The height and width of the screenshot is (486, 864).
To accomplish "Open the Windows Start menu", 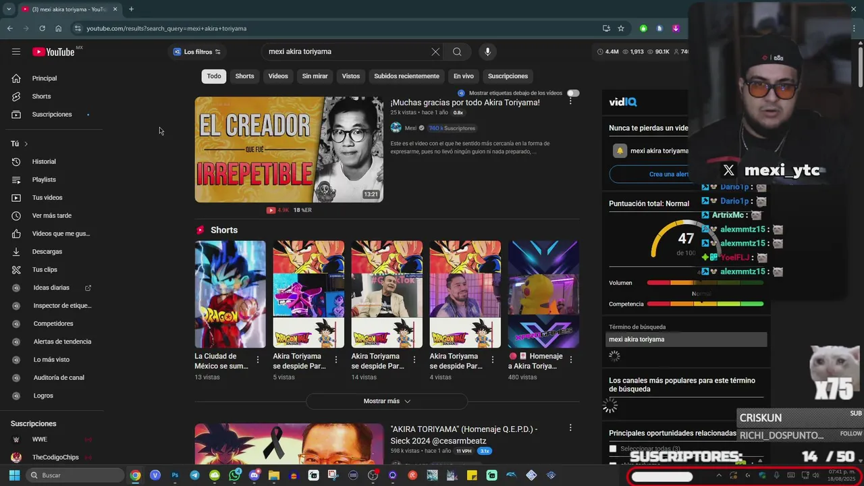I will point(14,475).
